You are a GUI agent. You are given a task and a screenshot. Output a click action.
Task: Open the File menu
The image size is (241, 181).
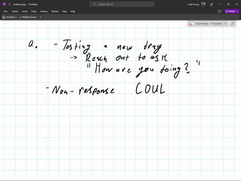click(6, 12)
